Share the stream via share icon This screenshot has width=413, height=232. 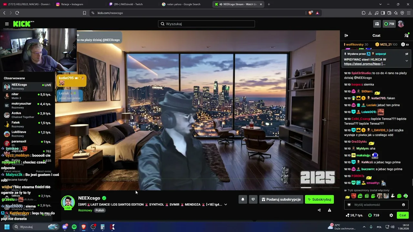[x=319, y=210]
